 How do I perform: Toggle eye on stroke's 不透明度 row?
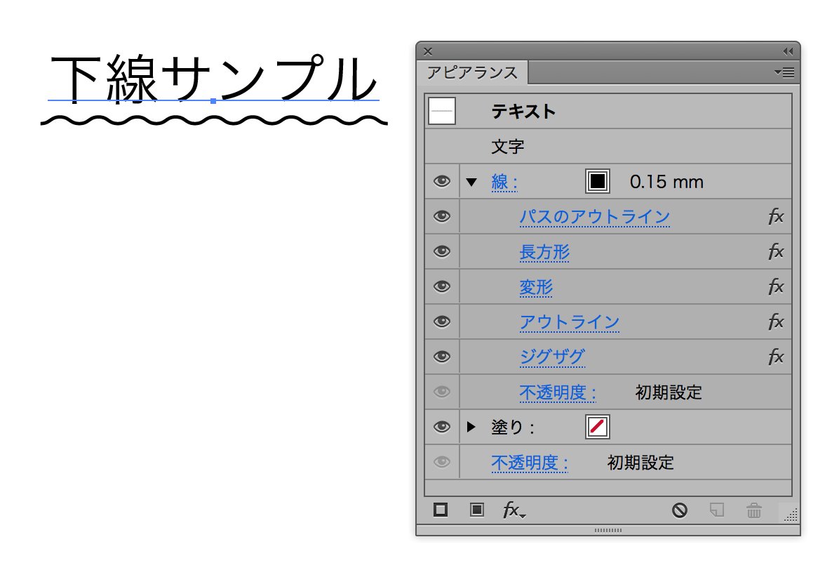click(441, 392)
